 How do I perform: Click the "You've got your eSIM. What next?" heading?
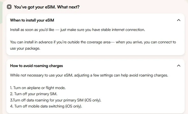46,7
